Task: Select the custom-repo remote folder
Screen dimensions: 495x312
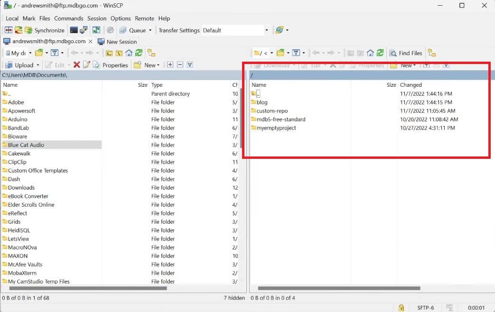Action: 272,111
